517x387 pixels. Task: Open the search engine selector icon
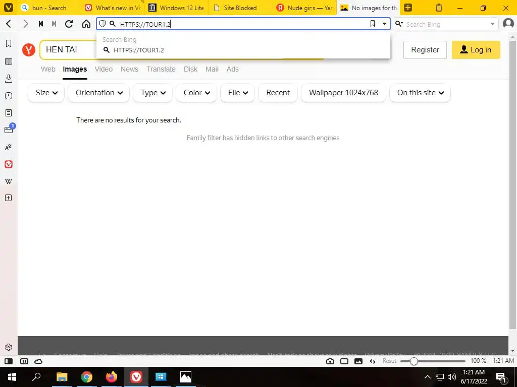[399, 24]
